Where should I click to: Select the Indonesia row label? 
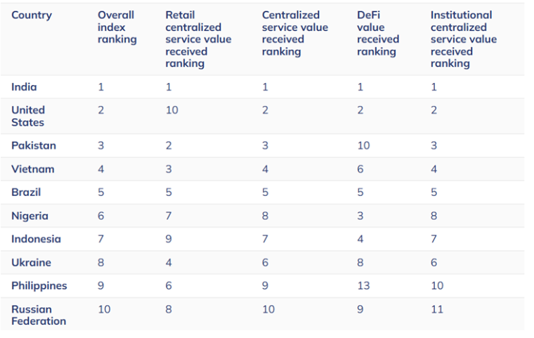click(36, 239)
